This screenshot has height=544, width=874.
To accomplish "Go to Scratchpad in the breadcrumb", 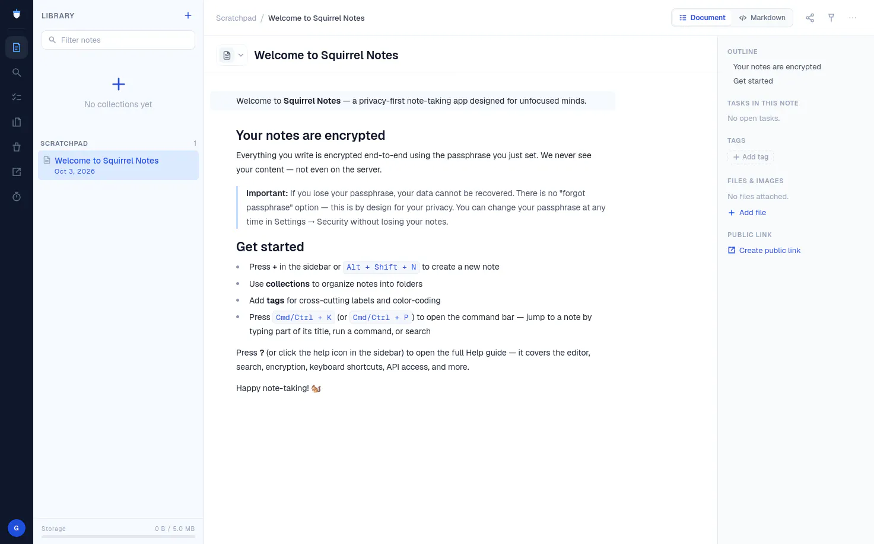I will pyautogui.click(x=236, y=18).
